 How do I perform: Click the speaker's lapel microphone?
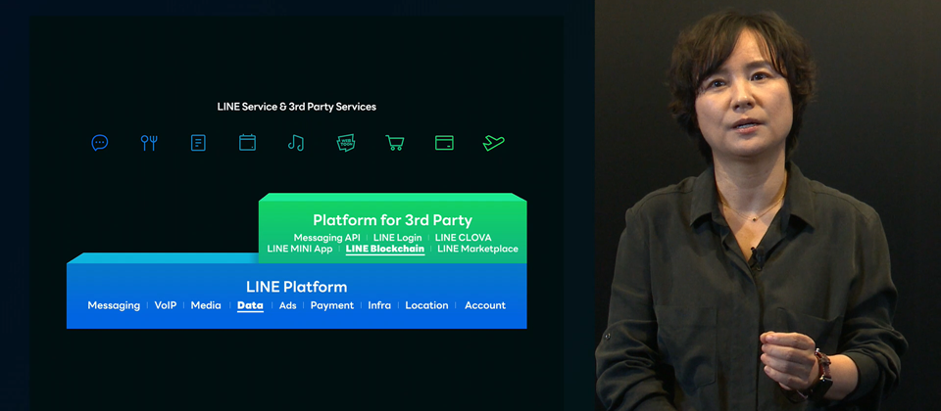758,257
